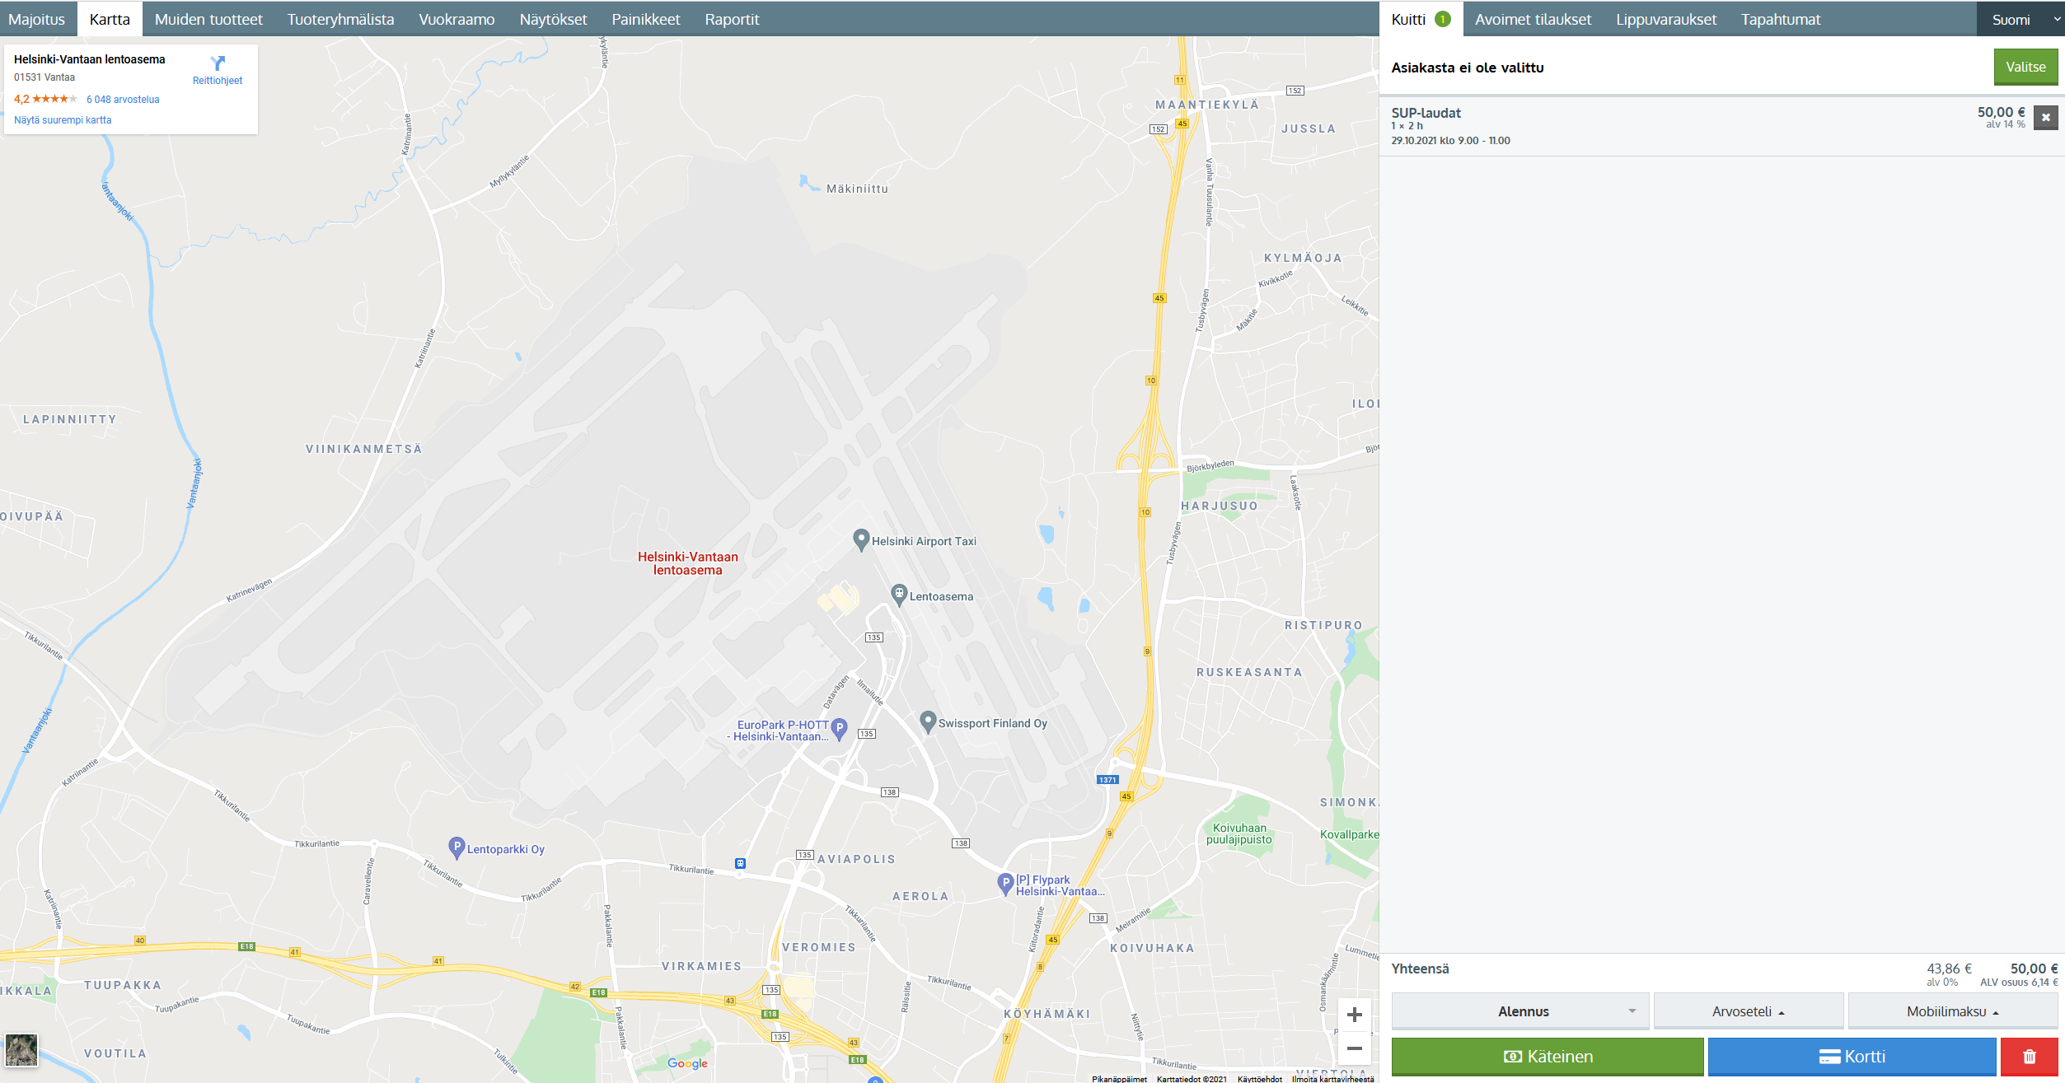This screenshot has height=1083, width=2065.
Task: Click the red trash delete button
Action: (x=2029, y=1057)
